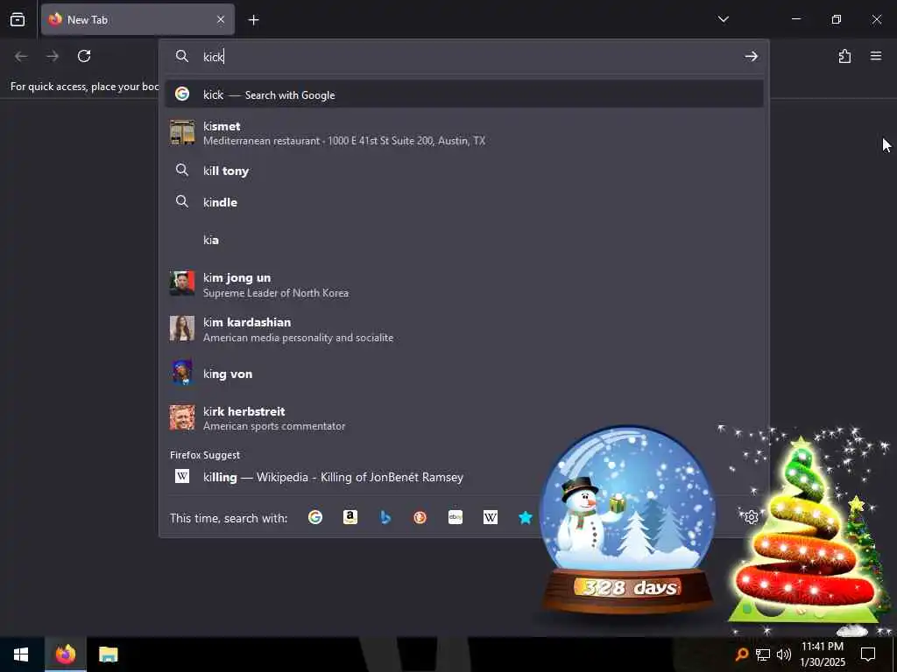Choose the kia suggestion
This screenshot has height=672, width=897.
pos(464,240)
